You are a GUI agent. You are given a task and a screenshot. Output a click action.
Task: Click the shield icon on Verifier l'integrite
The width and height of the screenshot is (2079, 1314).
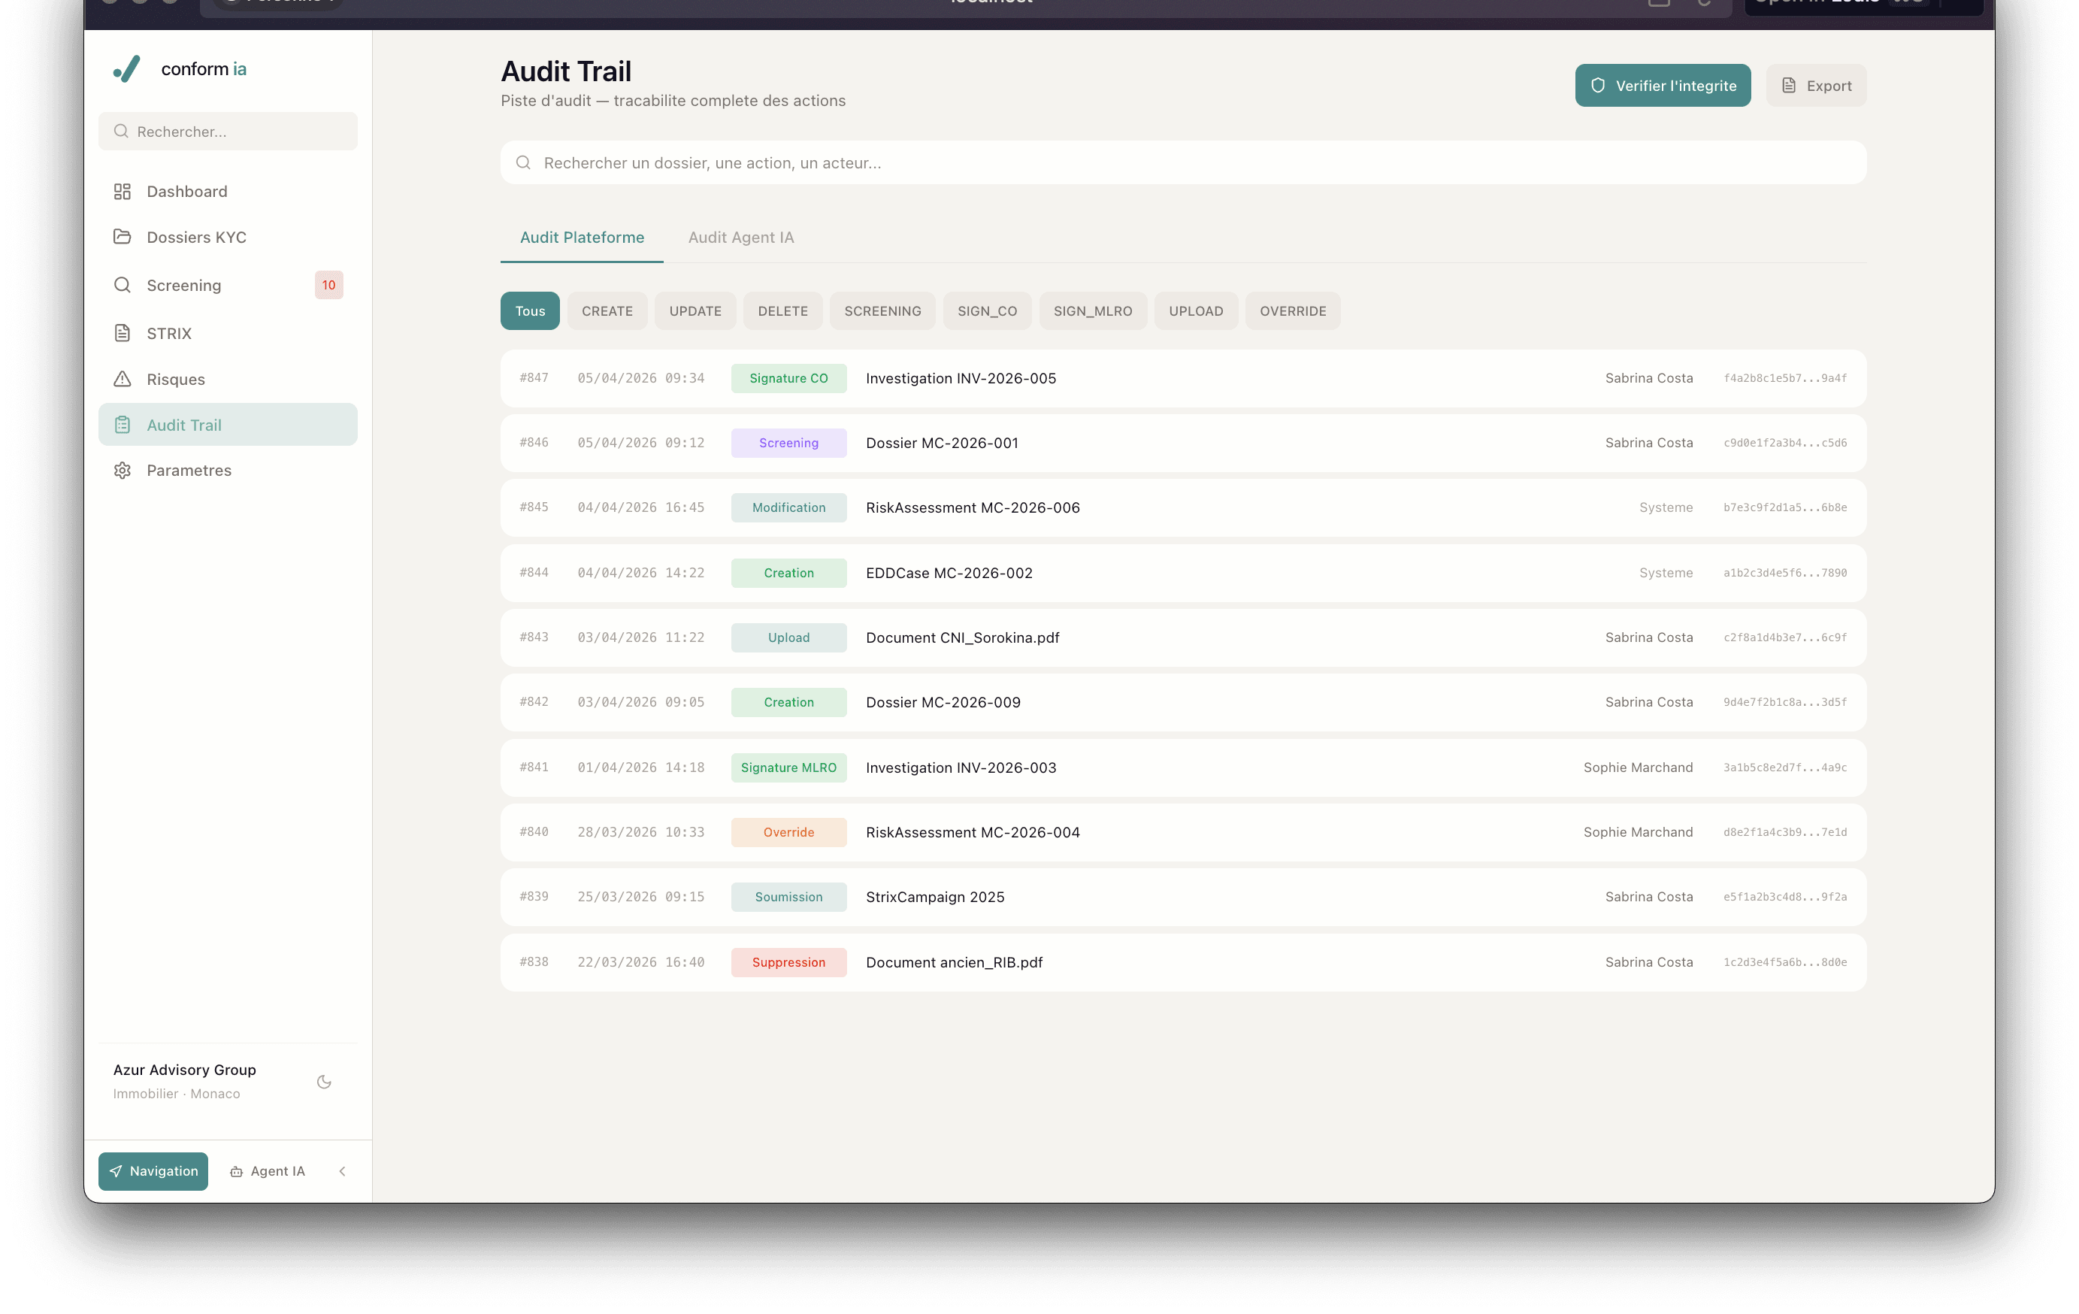coord(1597,85)
